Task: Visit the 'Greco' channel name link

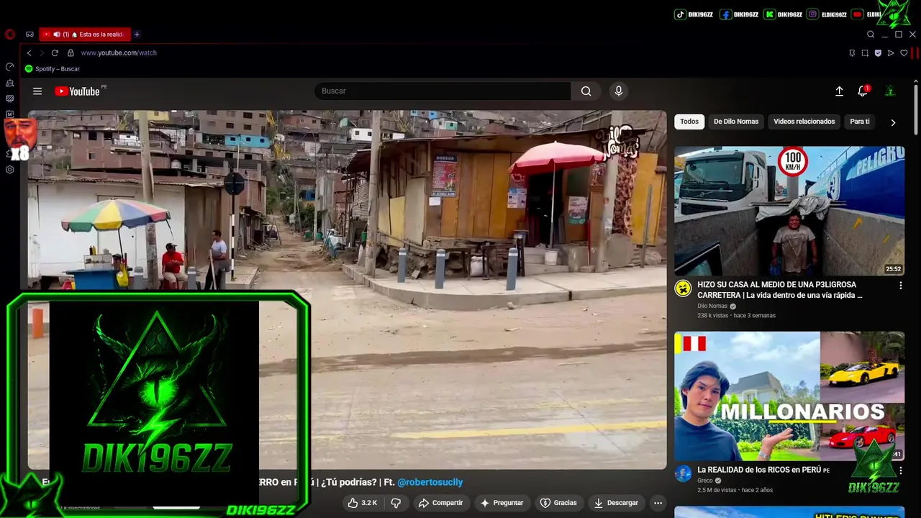Action: [705, 481]
